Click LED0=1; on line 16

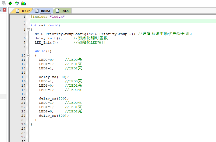point(46,81)
